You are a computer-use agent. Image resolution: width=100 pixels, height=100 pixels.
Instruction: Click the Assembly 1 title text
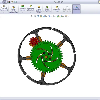[x=58, y=2]
